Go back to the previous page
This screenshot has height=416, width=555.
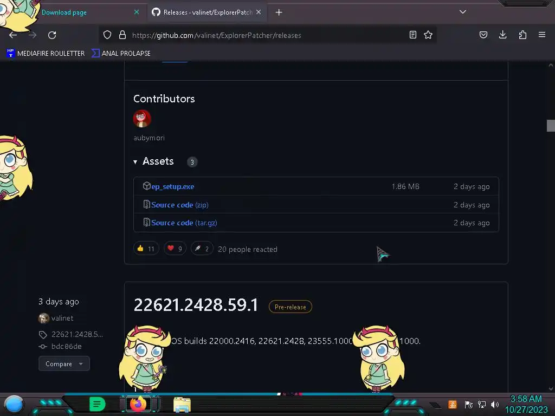point(13,35)
